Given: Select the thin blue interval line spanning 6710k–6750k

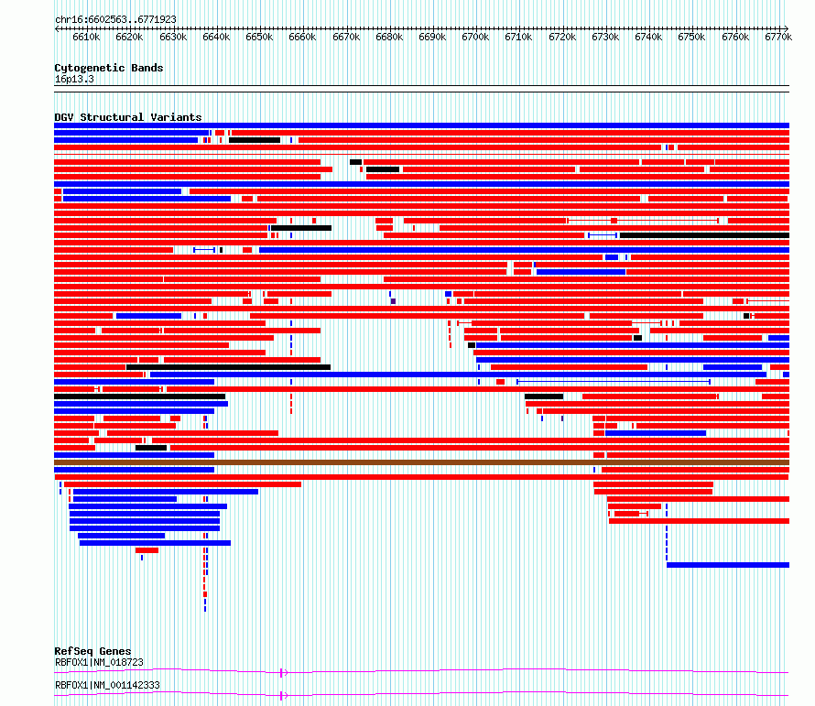Looking at the screenshot, I should click(x=614, y=382).
